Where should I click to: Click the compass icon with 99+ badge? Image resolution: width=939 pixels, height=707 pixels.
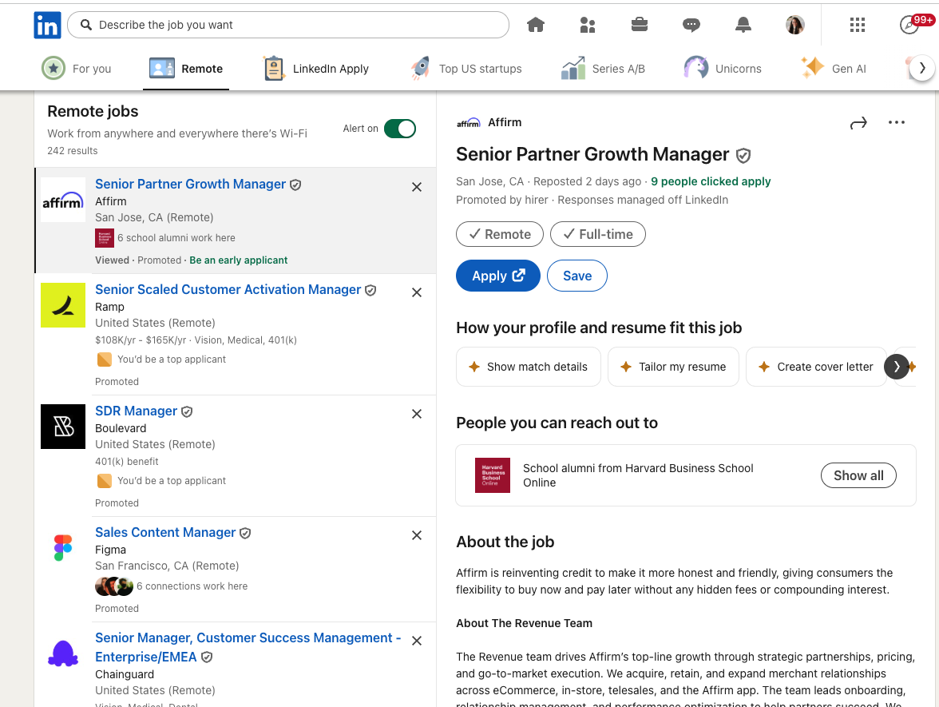pyautogui.click(x=911, y=25)
